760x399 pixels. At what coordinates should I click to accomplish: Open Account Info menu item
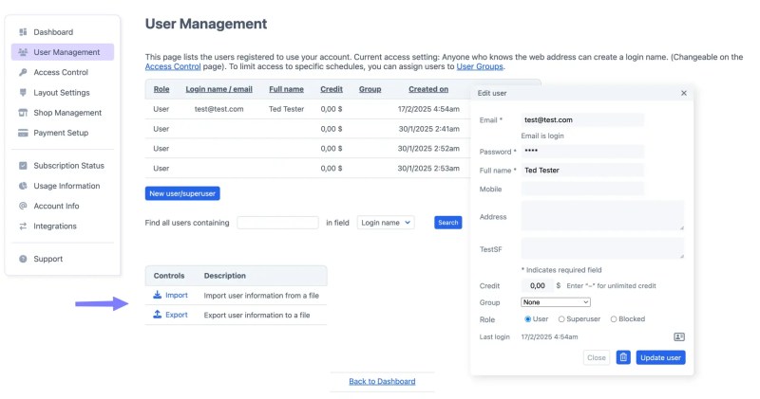(56, 206)
